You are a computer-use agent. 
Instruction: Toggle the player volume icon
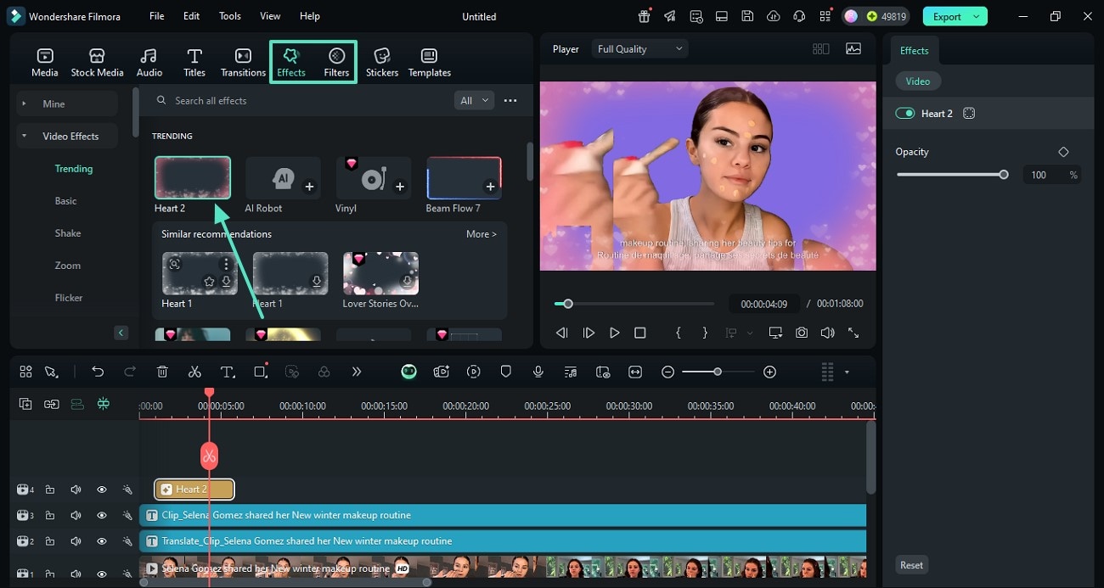[x=827, y=333]
